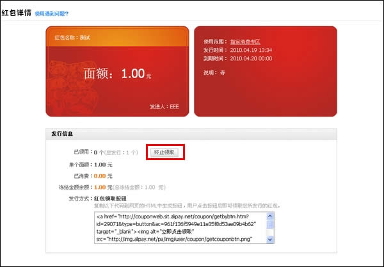Click the 红包领取按钮 issue method text

[x=110, y=198]
